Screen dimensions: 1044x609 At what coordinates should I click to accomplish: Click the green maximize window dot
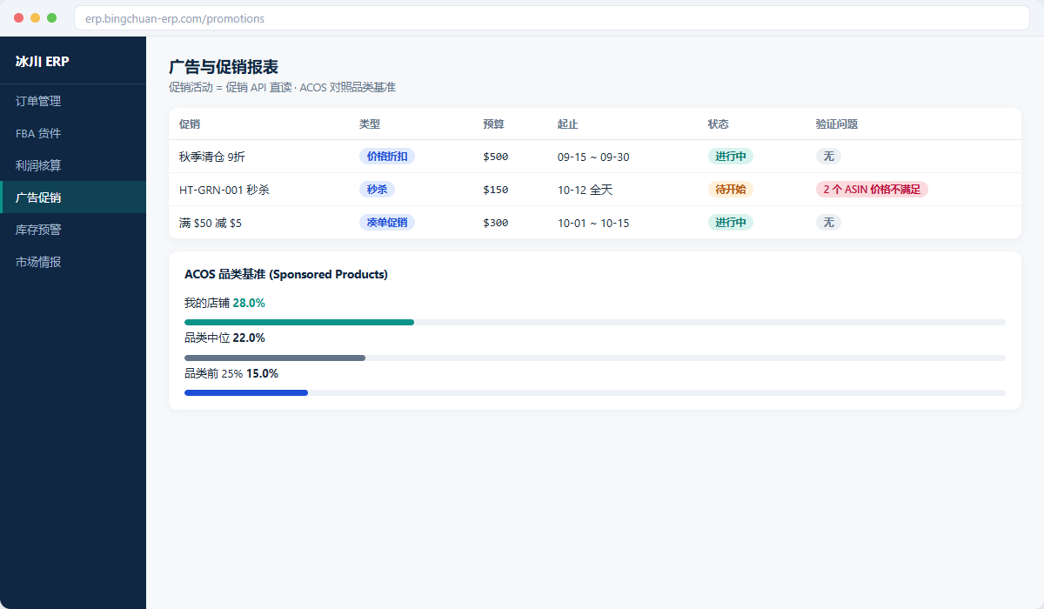click(x=52, y=17)
